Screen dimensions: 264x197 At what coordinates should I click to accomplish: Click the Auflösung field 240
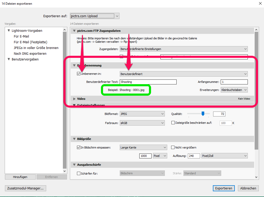tap(194, 156)
